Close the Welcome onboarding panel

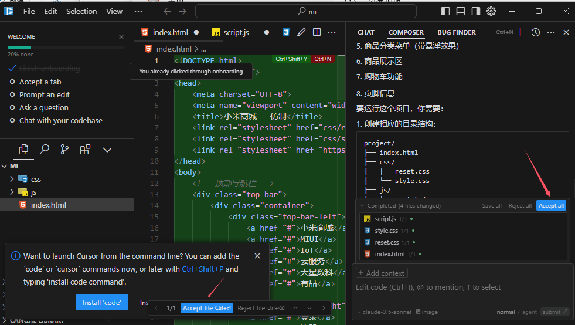click(121, 37)
